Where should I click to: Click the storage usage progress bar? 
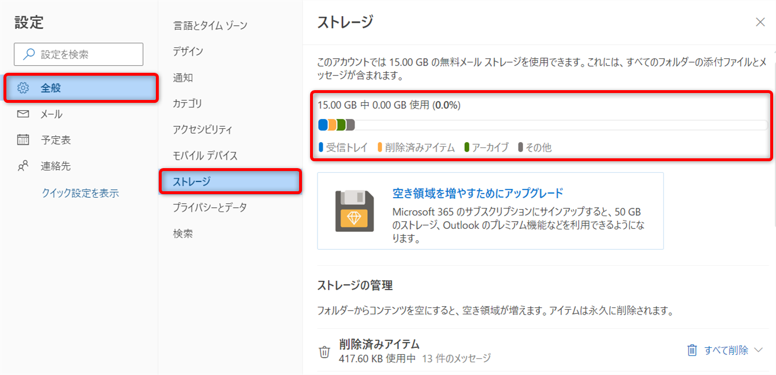pyautogui.click(x=542, y=125)
